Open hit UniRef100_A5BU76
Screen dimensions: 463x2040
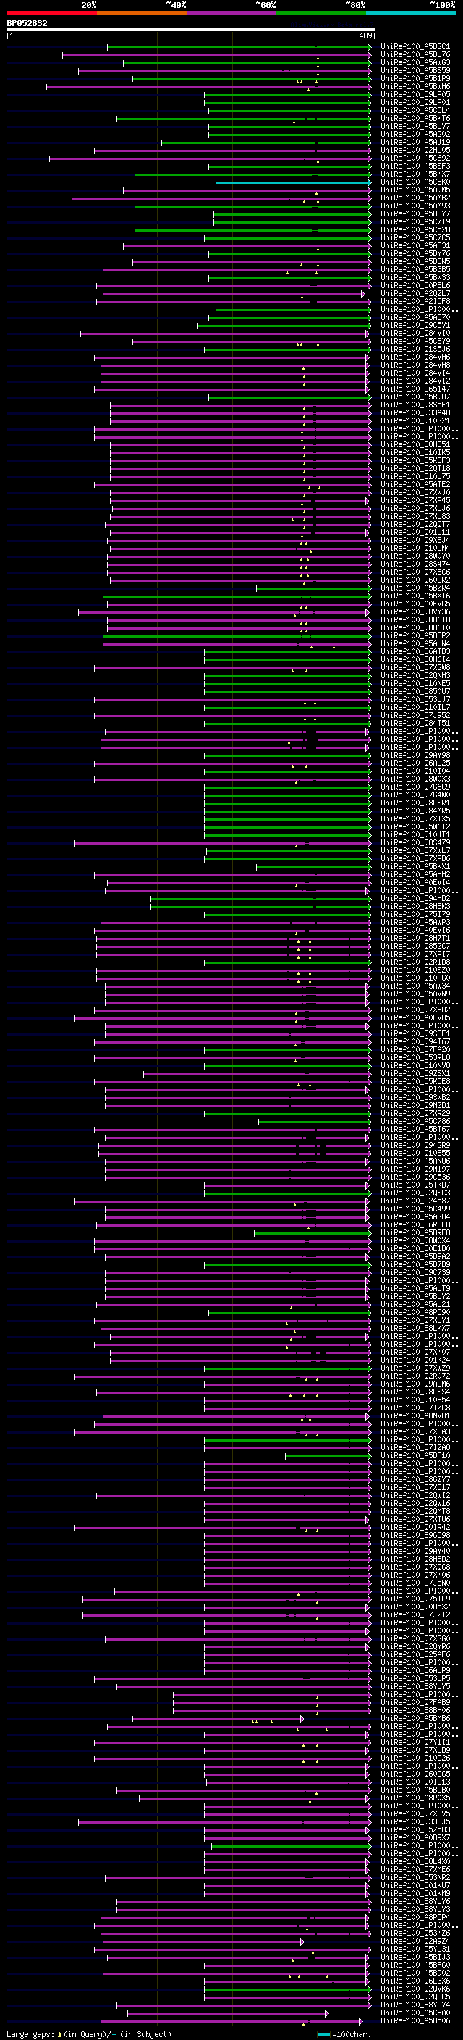tap(415, 56)
